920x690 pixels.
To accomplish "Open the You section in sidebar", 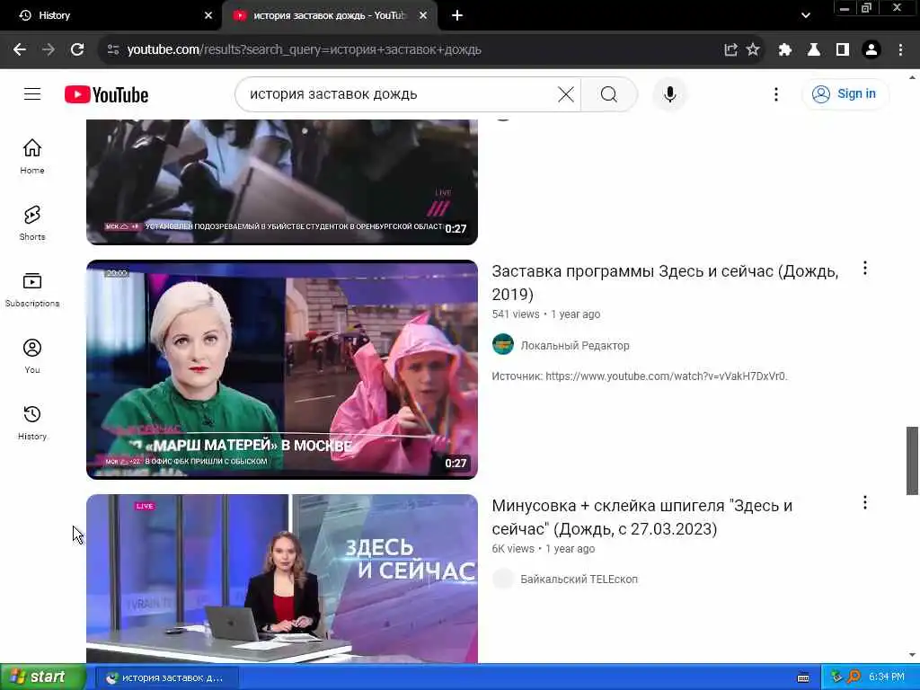I will tap(32, 356).
